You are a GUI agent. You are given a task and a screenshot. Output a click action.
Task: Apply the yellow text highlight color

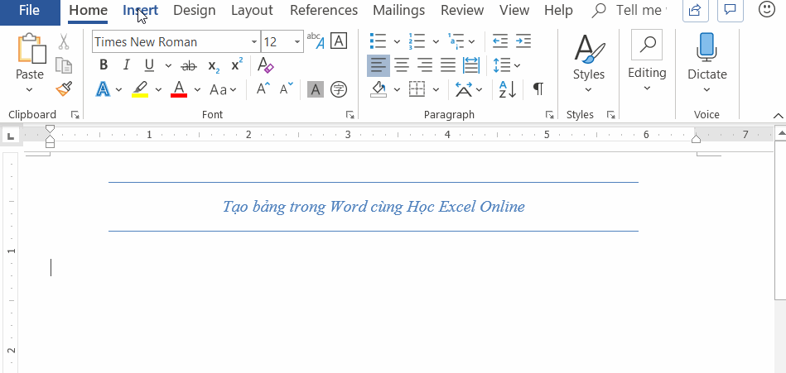point(140,89)
